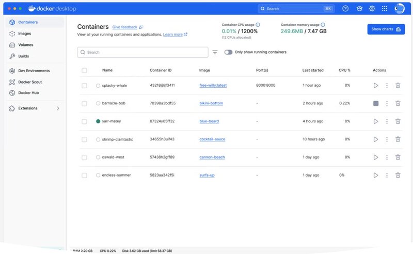413x254 pixels.
Task: Select the checkbox for shrimp-clamtastic
Action: [x=84, y=139]
